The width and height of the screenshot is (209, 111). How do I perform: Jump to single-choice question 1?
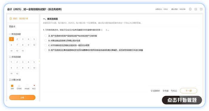point(11,39)
